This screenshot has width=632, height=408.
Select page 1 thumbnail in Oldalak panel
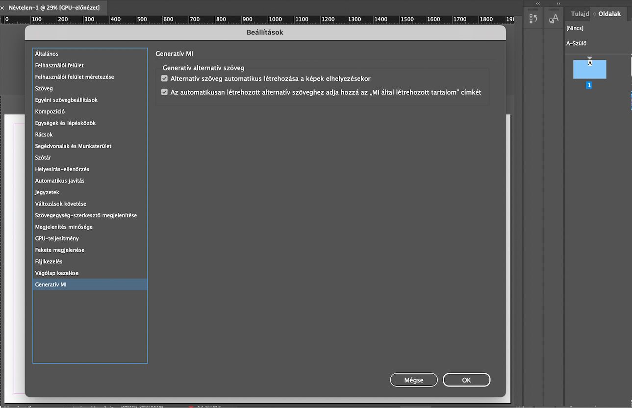(x=590, y=69)
